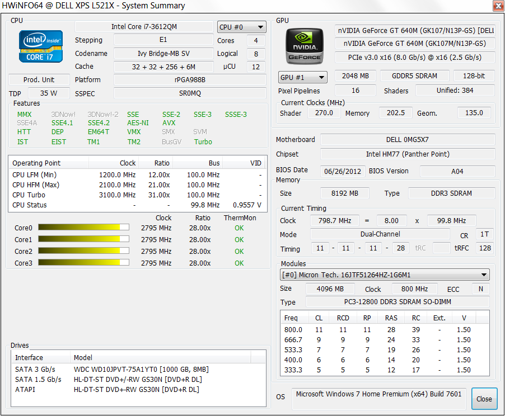
Task: Click the tRFC value field 128
Action: tap(485, 248)
